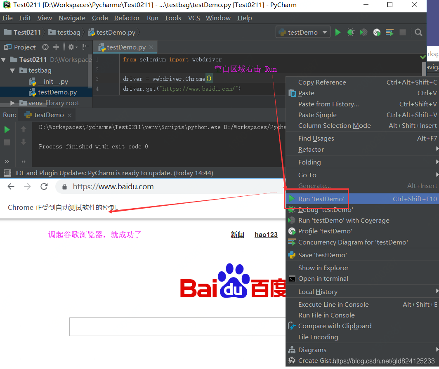The image size is (439, 369).
Task: Click testbag breadcrumb in navigation bar
Action: (x=64, y=33)
